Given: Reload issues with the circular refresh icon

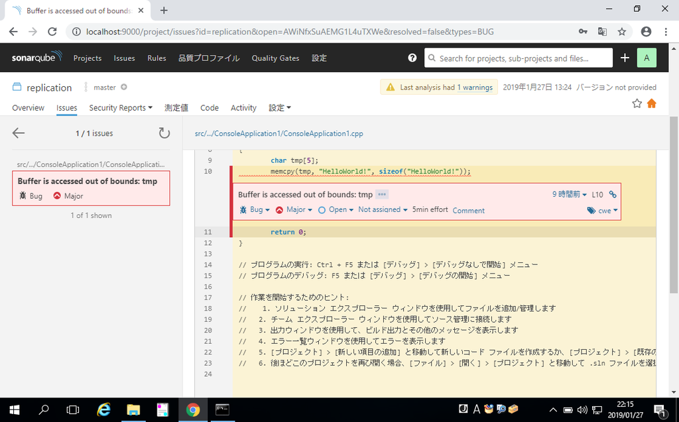Looking at the screenshot, I should coord(164,133).
